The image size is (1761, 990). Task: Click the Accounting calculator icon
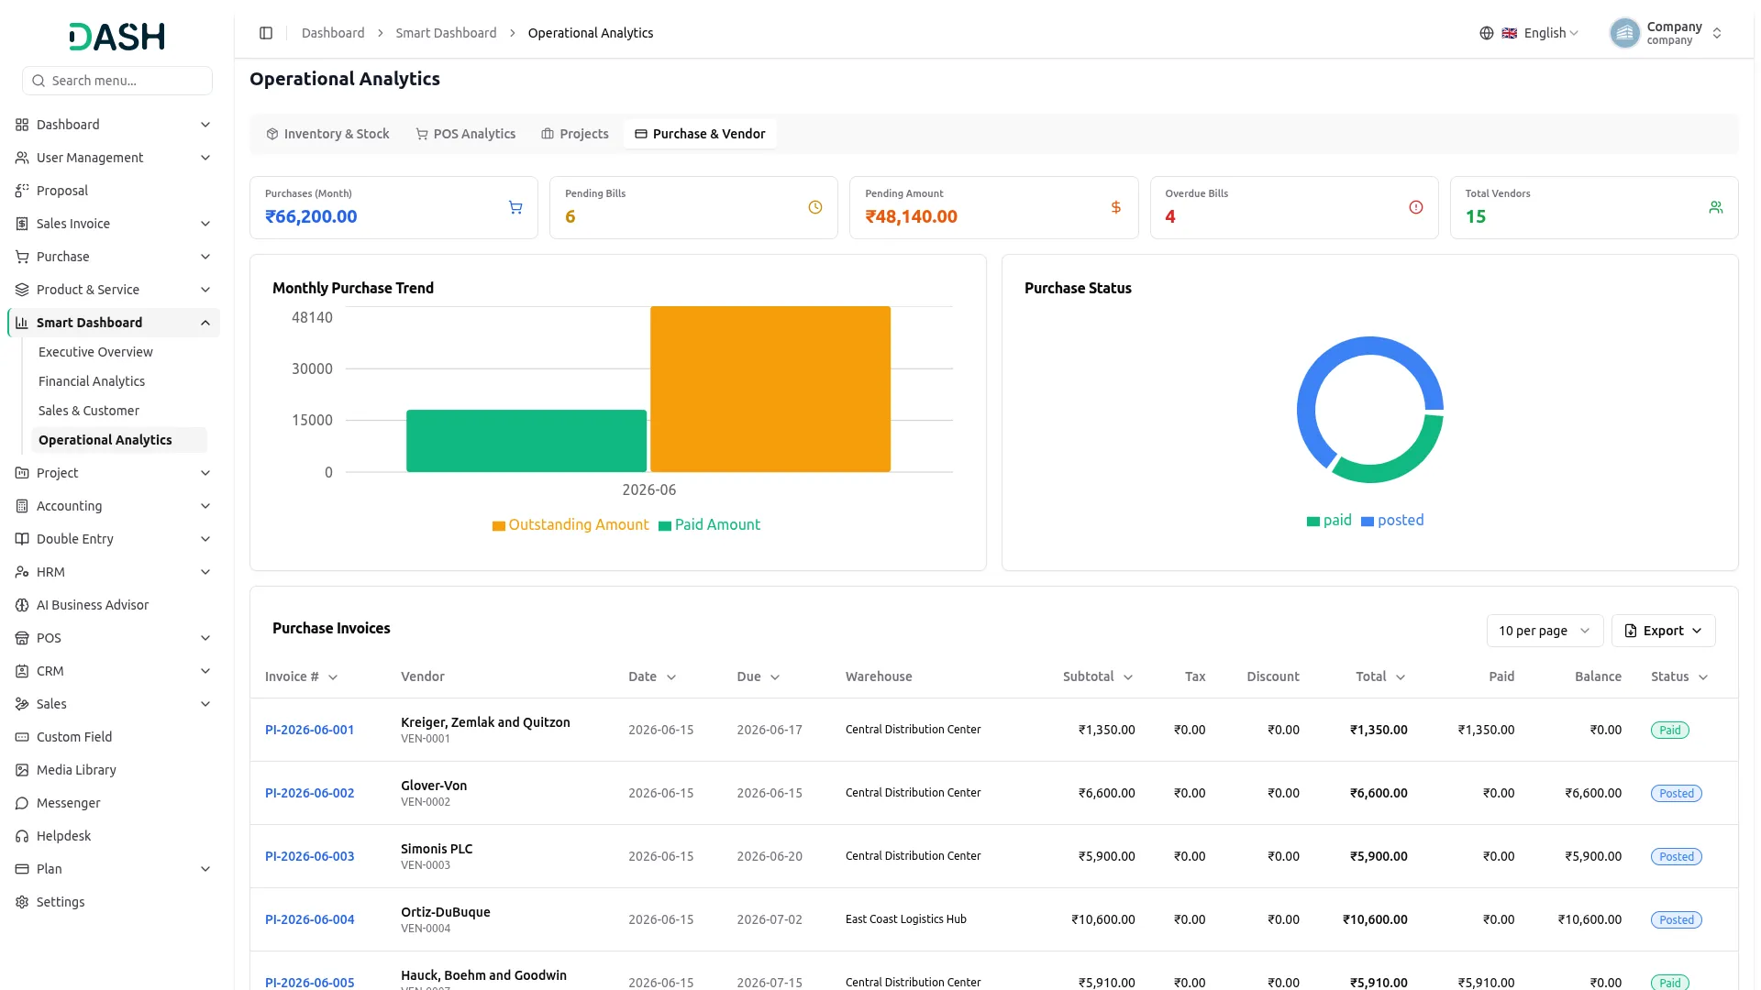click(22, 506)
